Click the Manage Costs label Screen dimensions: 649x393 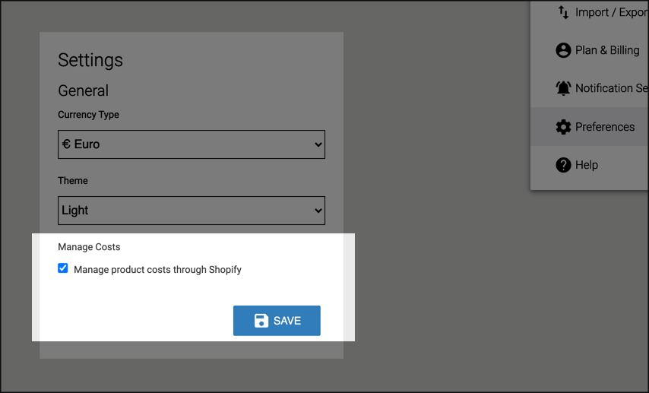pos(89,247)
